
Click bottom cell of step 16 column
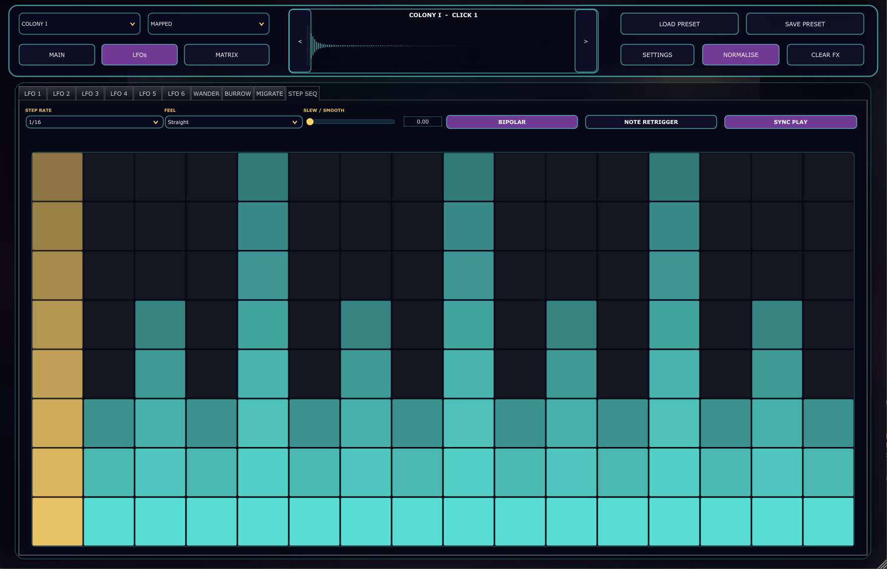829,522
